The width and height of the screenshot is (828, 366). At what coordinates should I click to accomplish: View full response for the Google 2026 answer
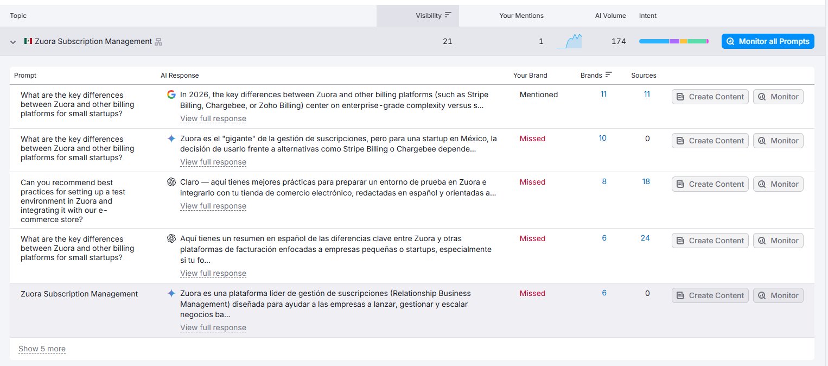pyautogui.click(x=213, y=118)
